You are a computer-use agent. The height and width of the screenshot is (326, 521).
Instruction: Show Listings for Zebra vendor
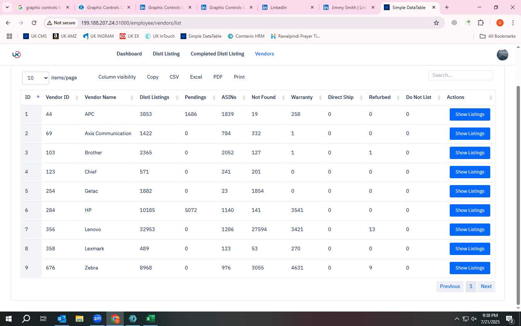(470, 268)
